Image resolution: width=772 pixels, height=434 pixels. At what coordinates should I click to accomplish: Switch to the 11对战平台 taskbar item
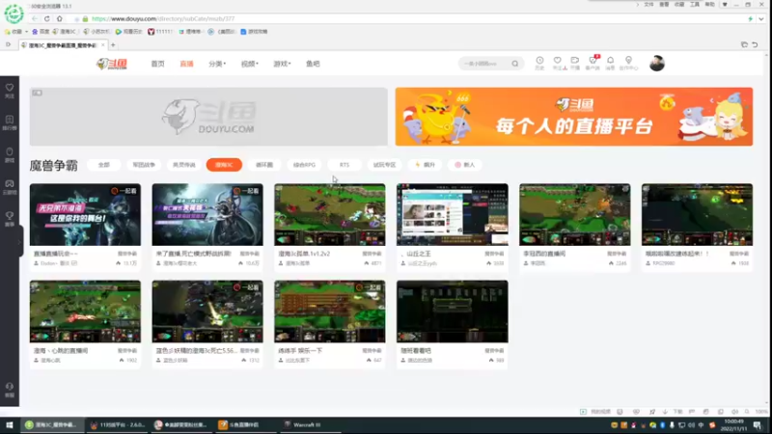tap(118, 424)
